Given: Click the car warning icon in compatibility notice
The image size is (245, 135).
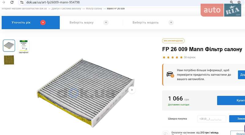Looking at the screenshot, I should pyautogui.click(x=170, y=74).
